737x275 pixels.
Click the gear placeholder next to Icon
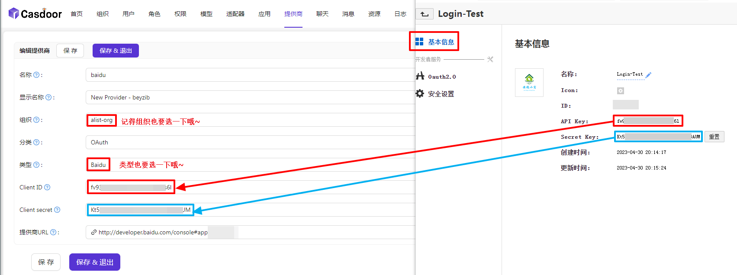coord(620,91)
